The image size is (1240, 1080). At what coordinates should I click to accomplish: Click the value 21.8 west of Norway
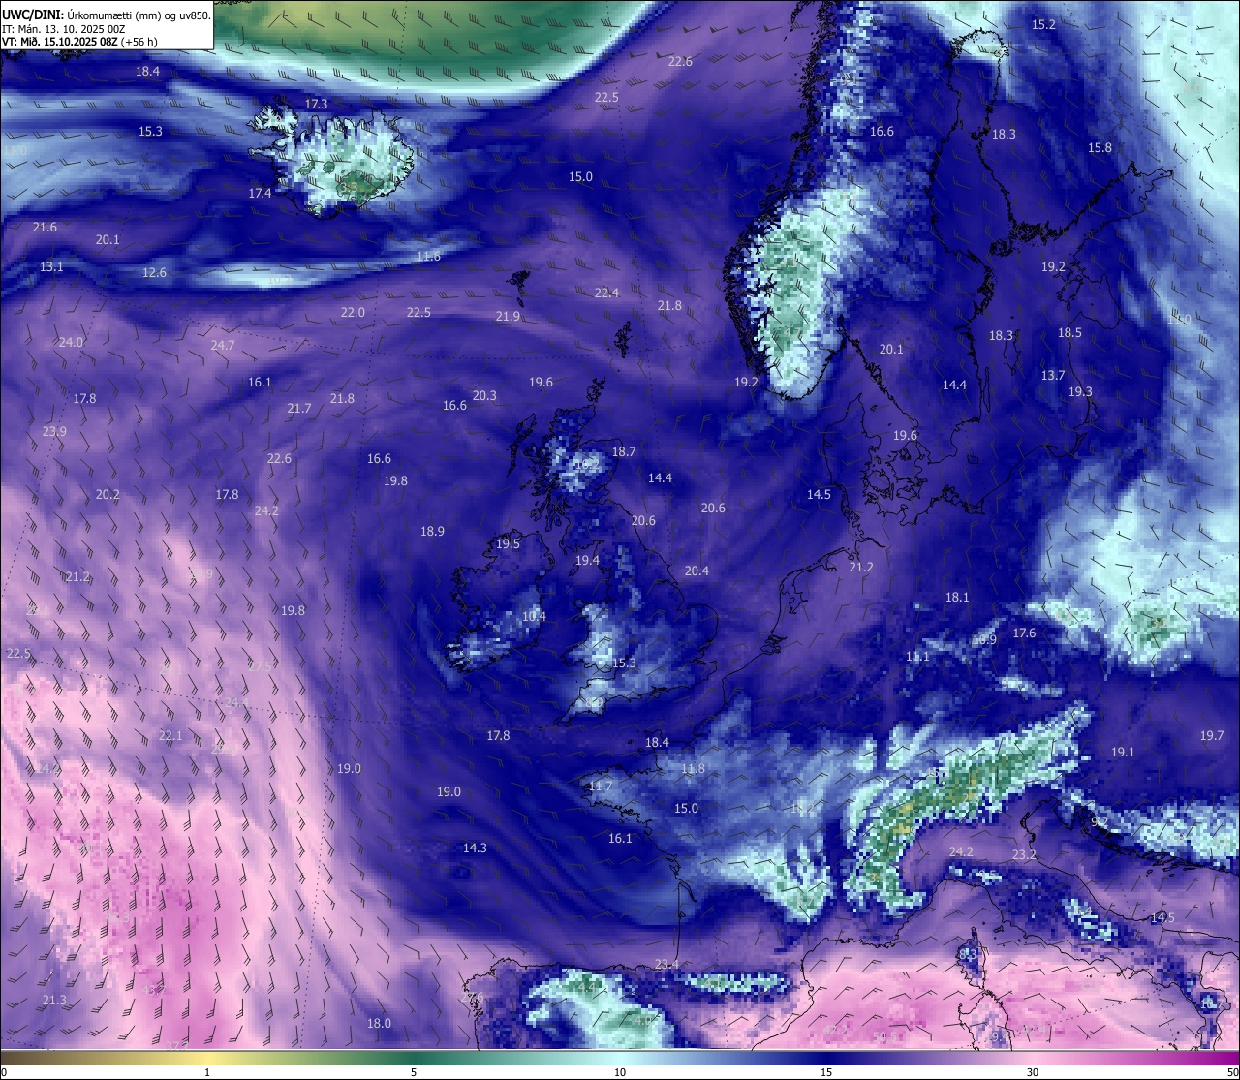(x=669, y=306)
